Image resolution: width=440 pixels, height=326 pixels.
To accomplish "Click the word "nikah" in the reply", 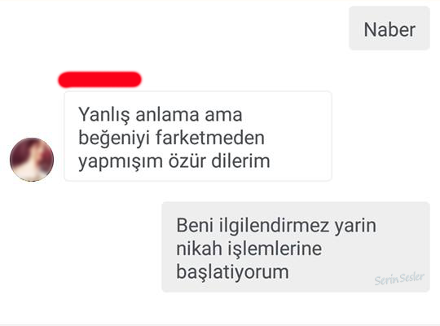I will [199, 249].
